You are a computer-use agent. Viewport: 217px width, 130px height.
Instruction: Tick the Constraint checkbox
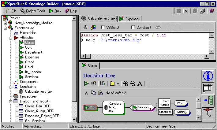point(133,28)
